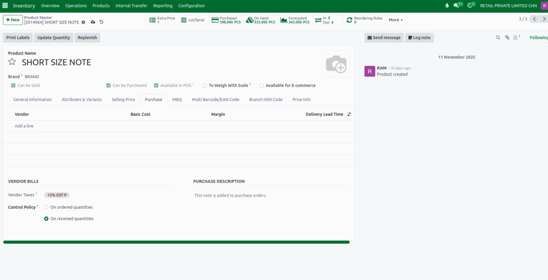The width and height of the screenshot is (548, 280).
Task: Discard changes with the undo arrow icon
Action: tap(101, 22)
